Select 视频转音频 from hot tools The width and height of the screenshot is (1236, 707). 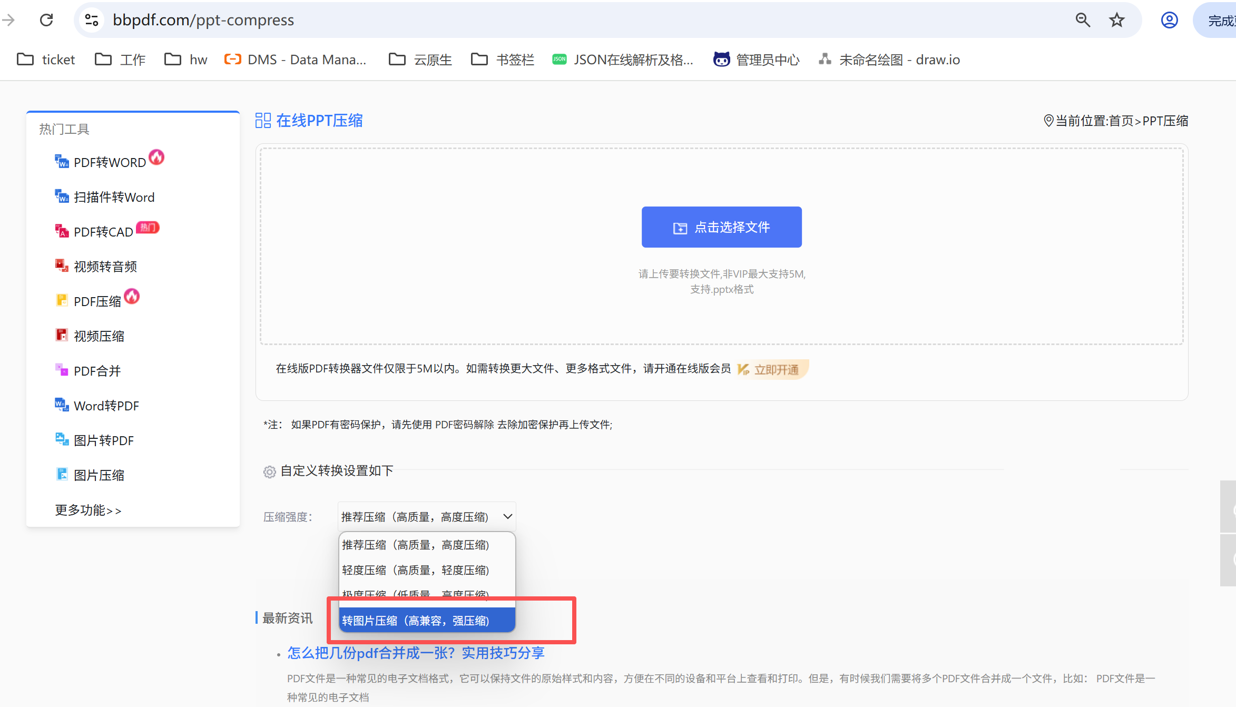(x=105, y=267)
